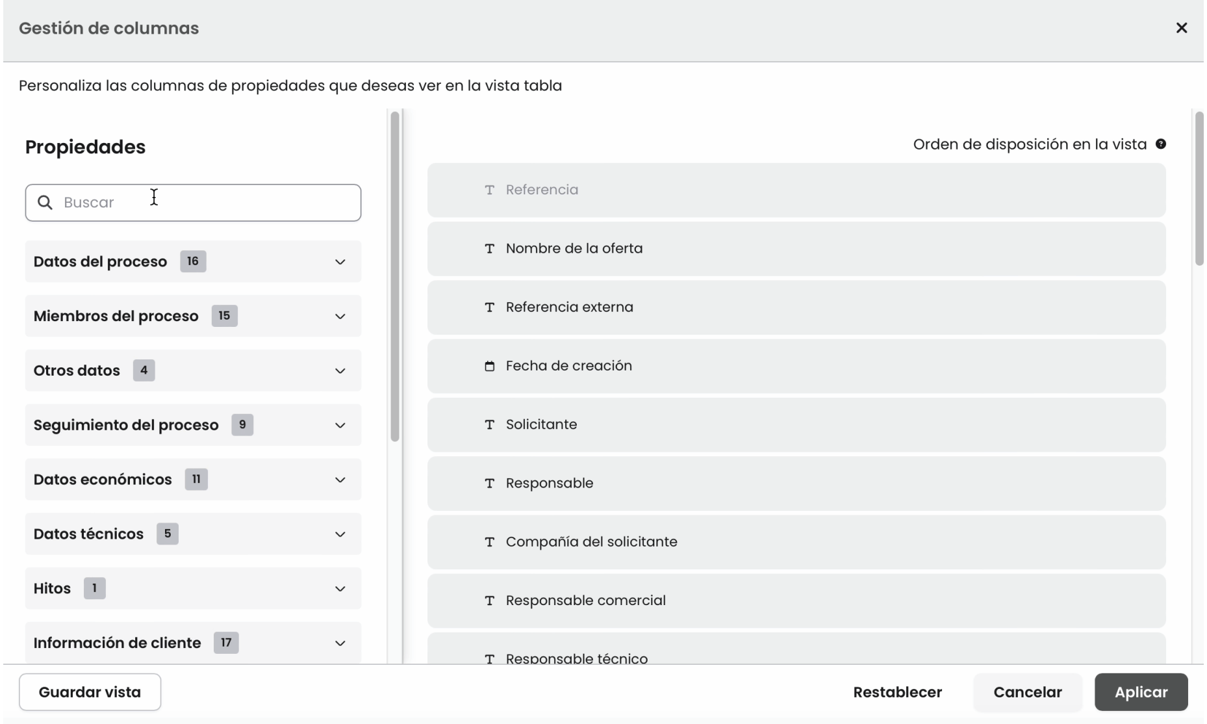Click the properties panel scrollbar
This screenshot has height=724, width=1207.
tap(395, 277)
